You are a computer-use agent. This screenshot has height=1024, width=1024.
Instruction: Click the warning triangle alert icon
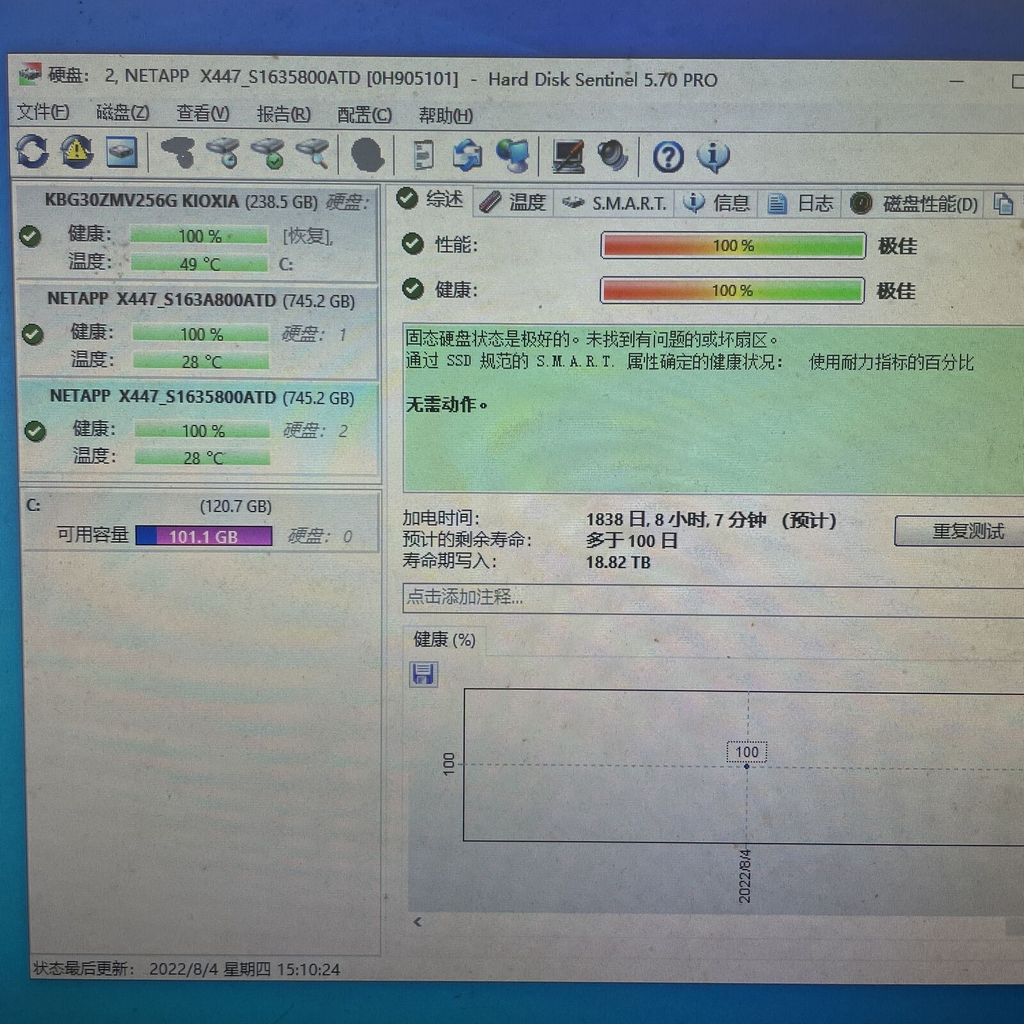pos(77,152)
